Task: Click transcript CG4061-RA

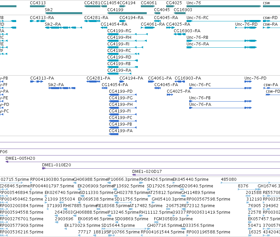Action: click(x=153, y=24)
